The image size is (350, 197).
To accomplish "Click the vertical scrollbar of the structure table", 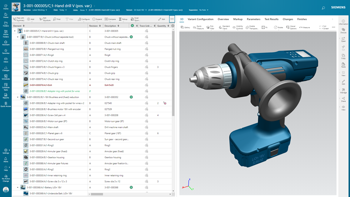I will (173, 73).
